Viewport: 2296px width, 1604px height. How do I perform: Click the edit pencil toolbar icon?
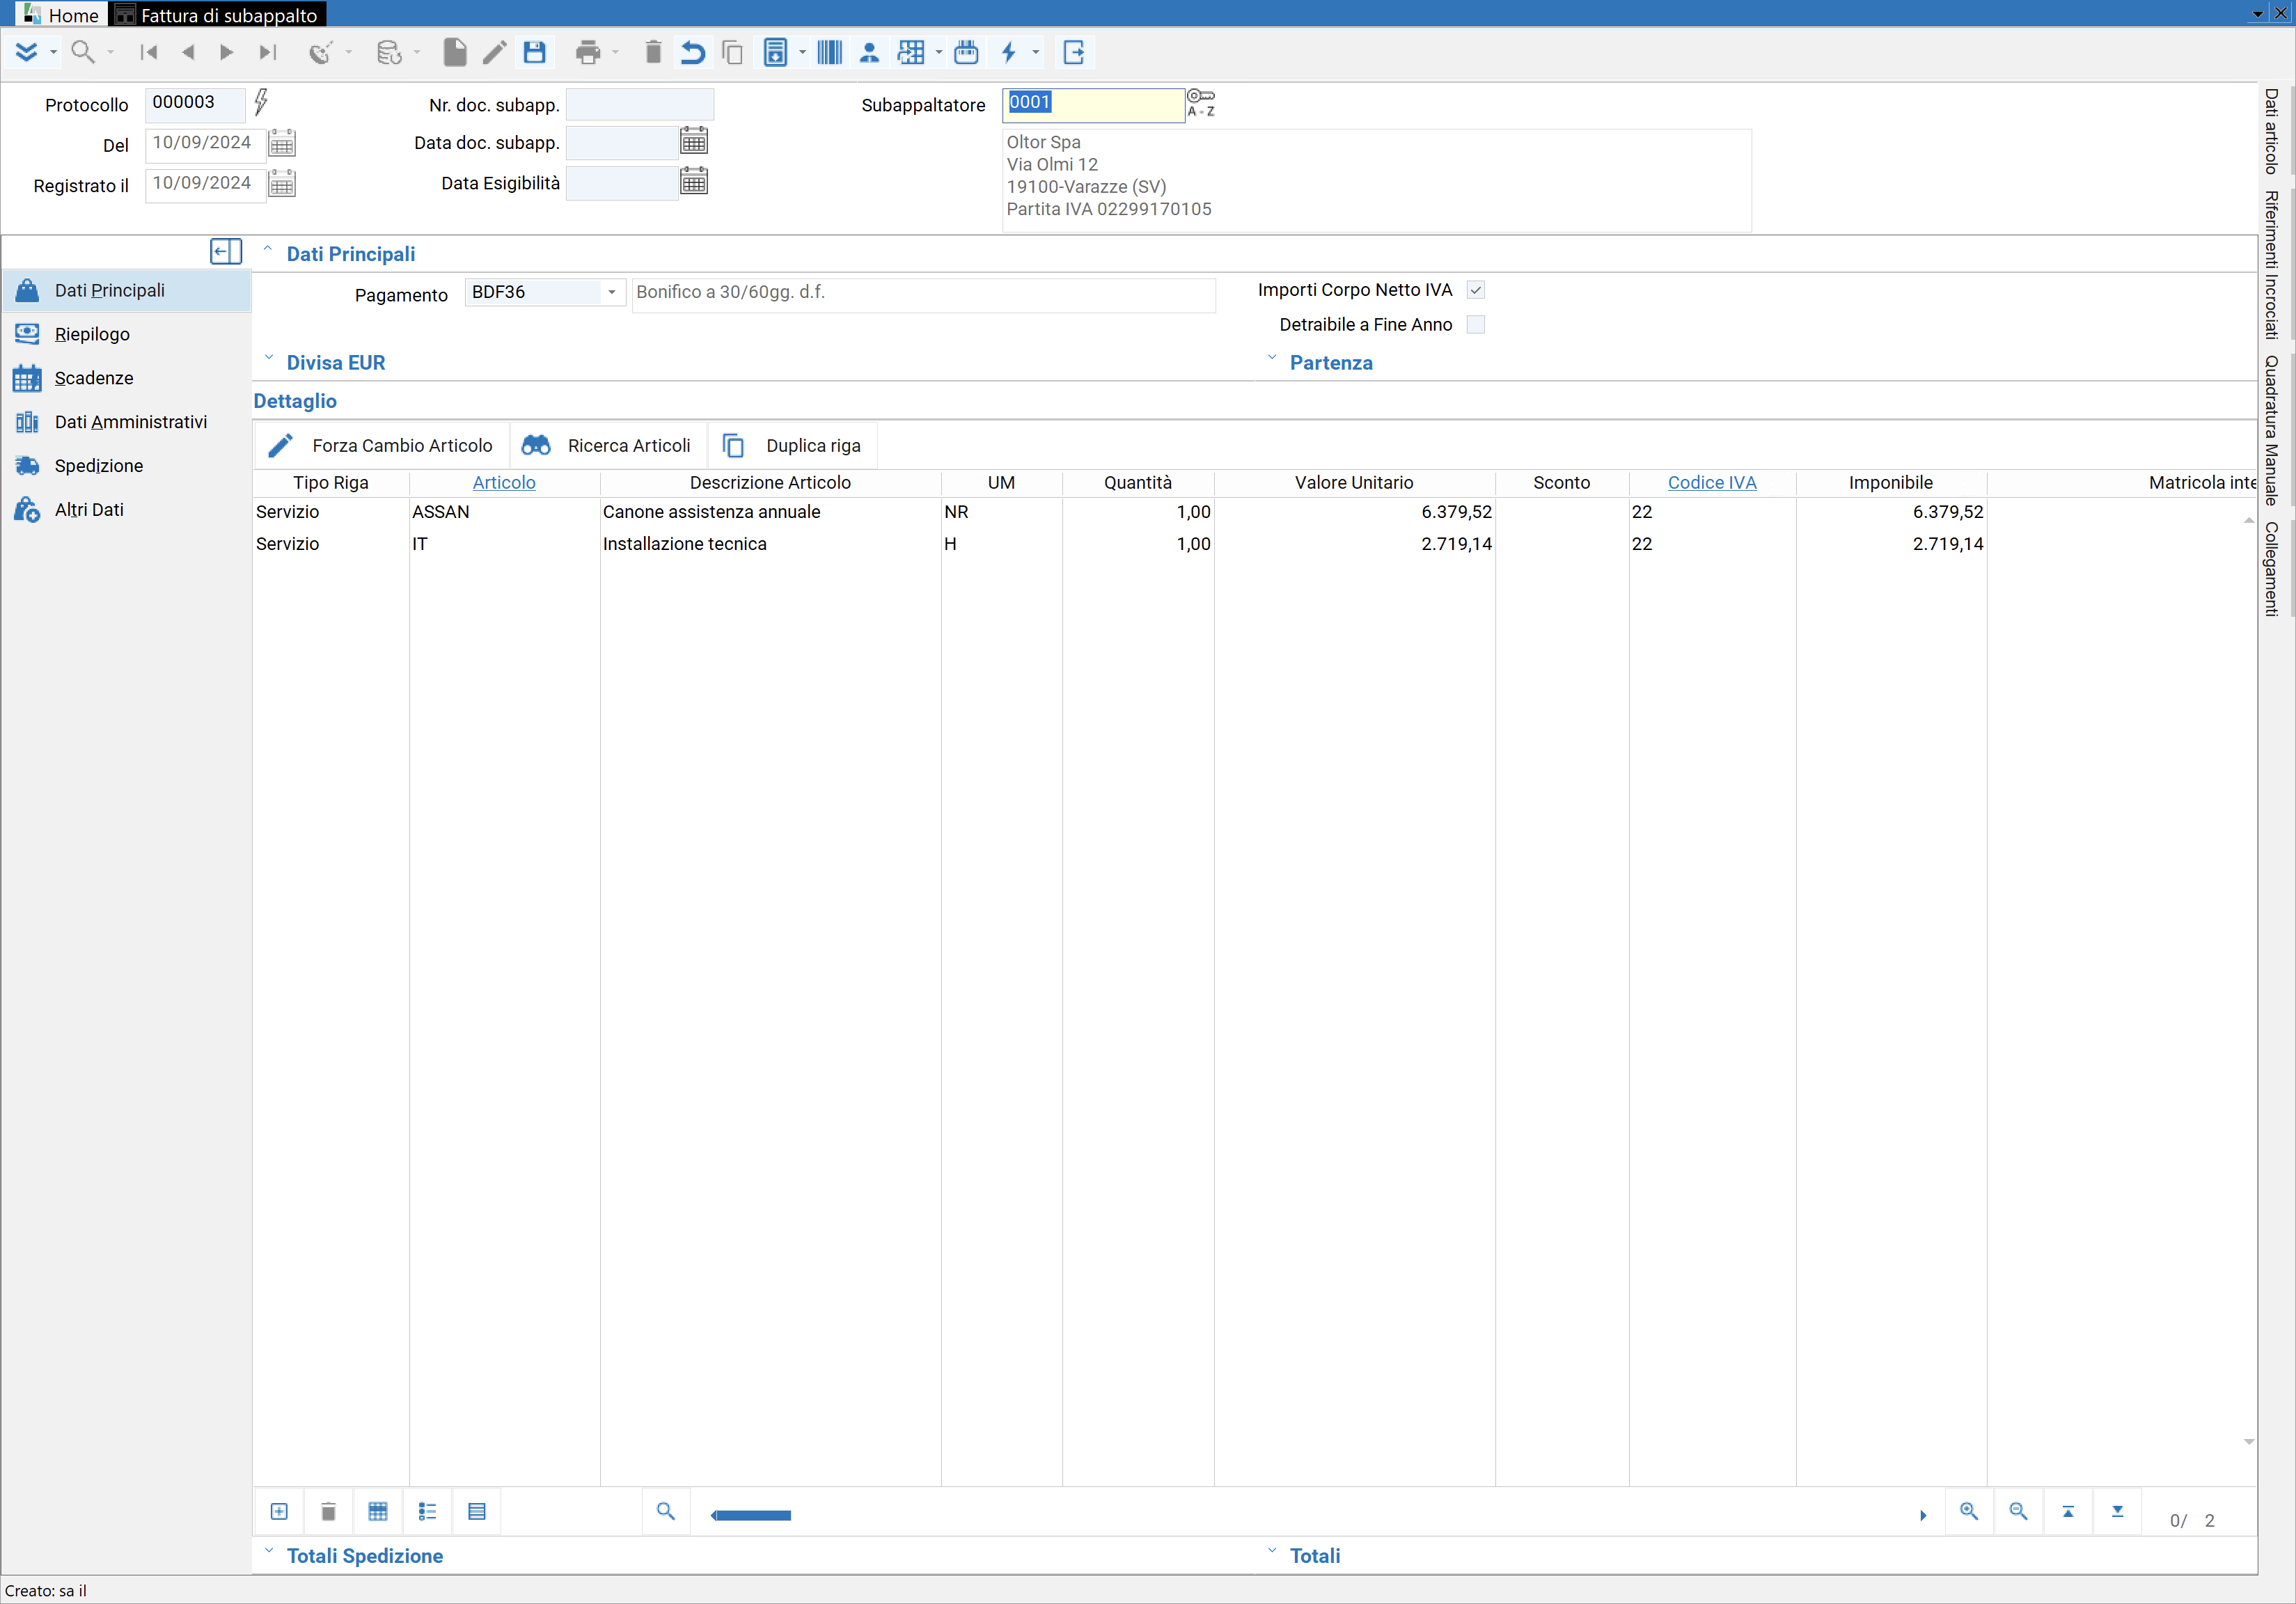[494, 52]
